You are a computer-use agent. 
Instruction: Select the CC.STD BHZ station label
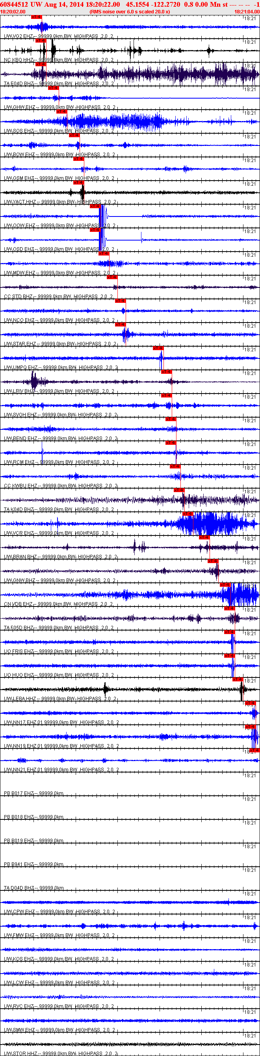(x=18, y=297)
